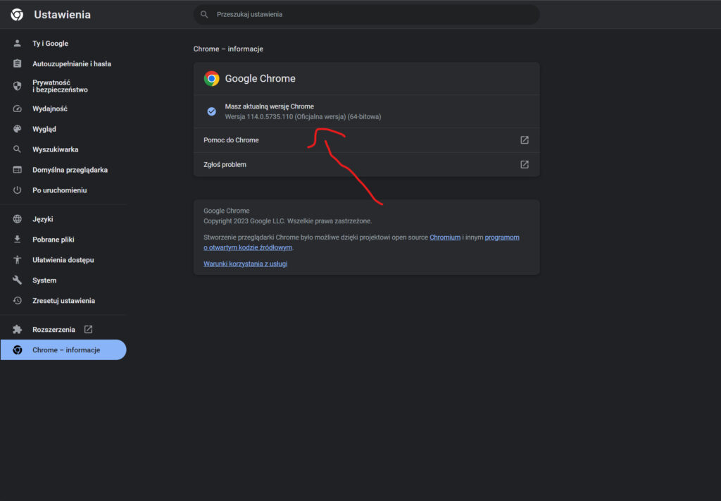Click the reset clock icon for Zresetuj ustawienia
721x501 pixels.
[17, 300]
